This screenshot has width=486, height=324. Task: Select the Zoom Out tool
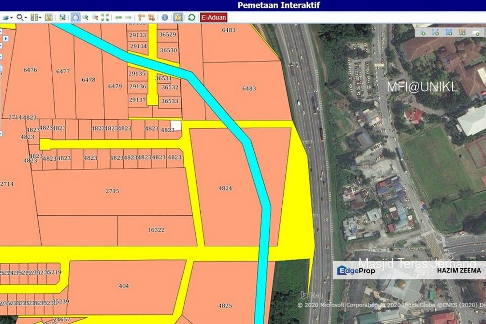(x=95, y=18)
